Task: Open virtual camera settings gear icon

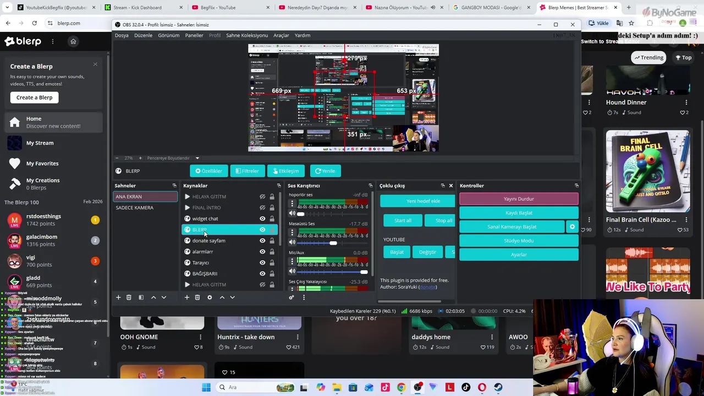Action: (572, 227)
